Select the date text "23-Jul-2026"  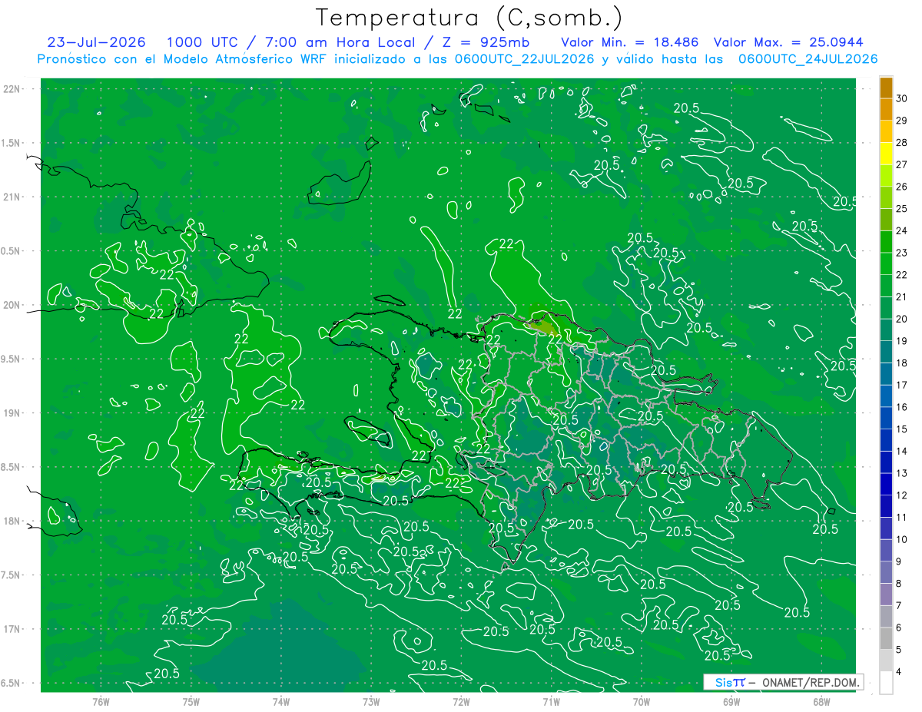(x=97, y=42)
